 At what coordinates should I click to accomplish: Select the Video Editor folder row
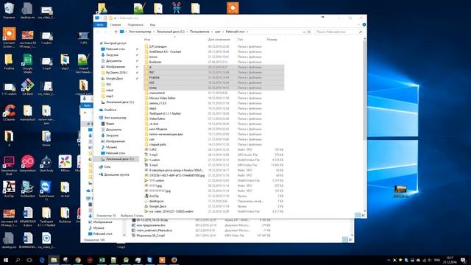click(214, 119)
